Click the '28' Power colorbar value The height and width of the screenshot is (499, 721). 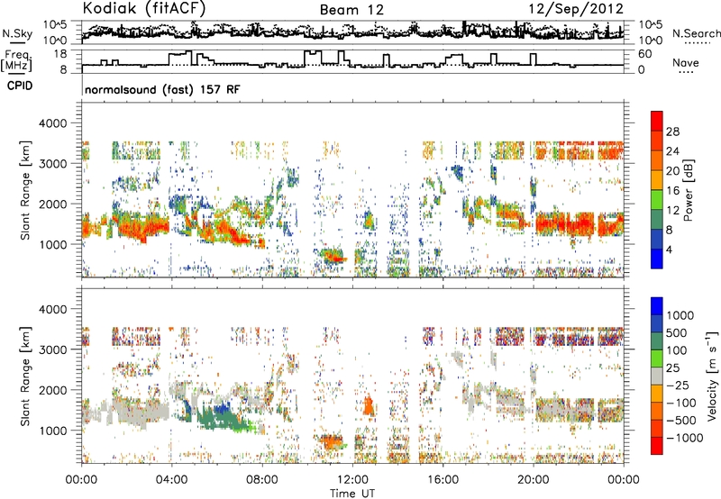click(672, 132)
